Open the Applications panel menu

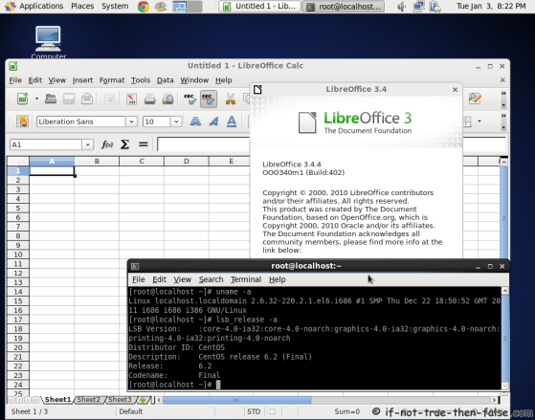coord(41,6)
